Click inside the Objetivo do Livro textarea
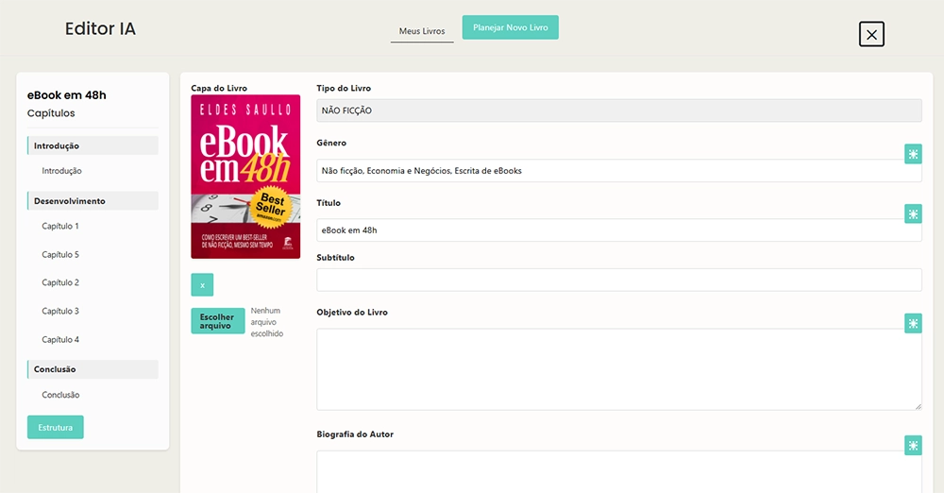The width and height of the screenshot is (944, 493). [x=618, y=369]
